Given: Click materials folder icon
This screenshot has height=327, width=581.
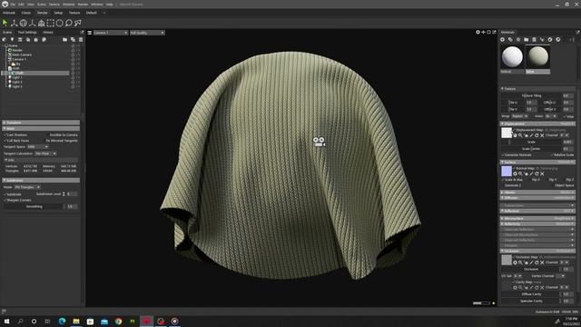Looking at the screenshot, I should pos(527,39).
